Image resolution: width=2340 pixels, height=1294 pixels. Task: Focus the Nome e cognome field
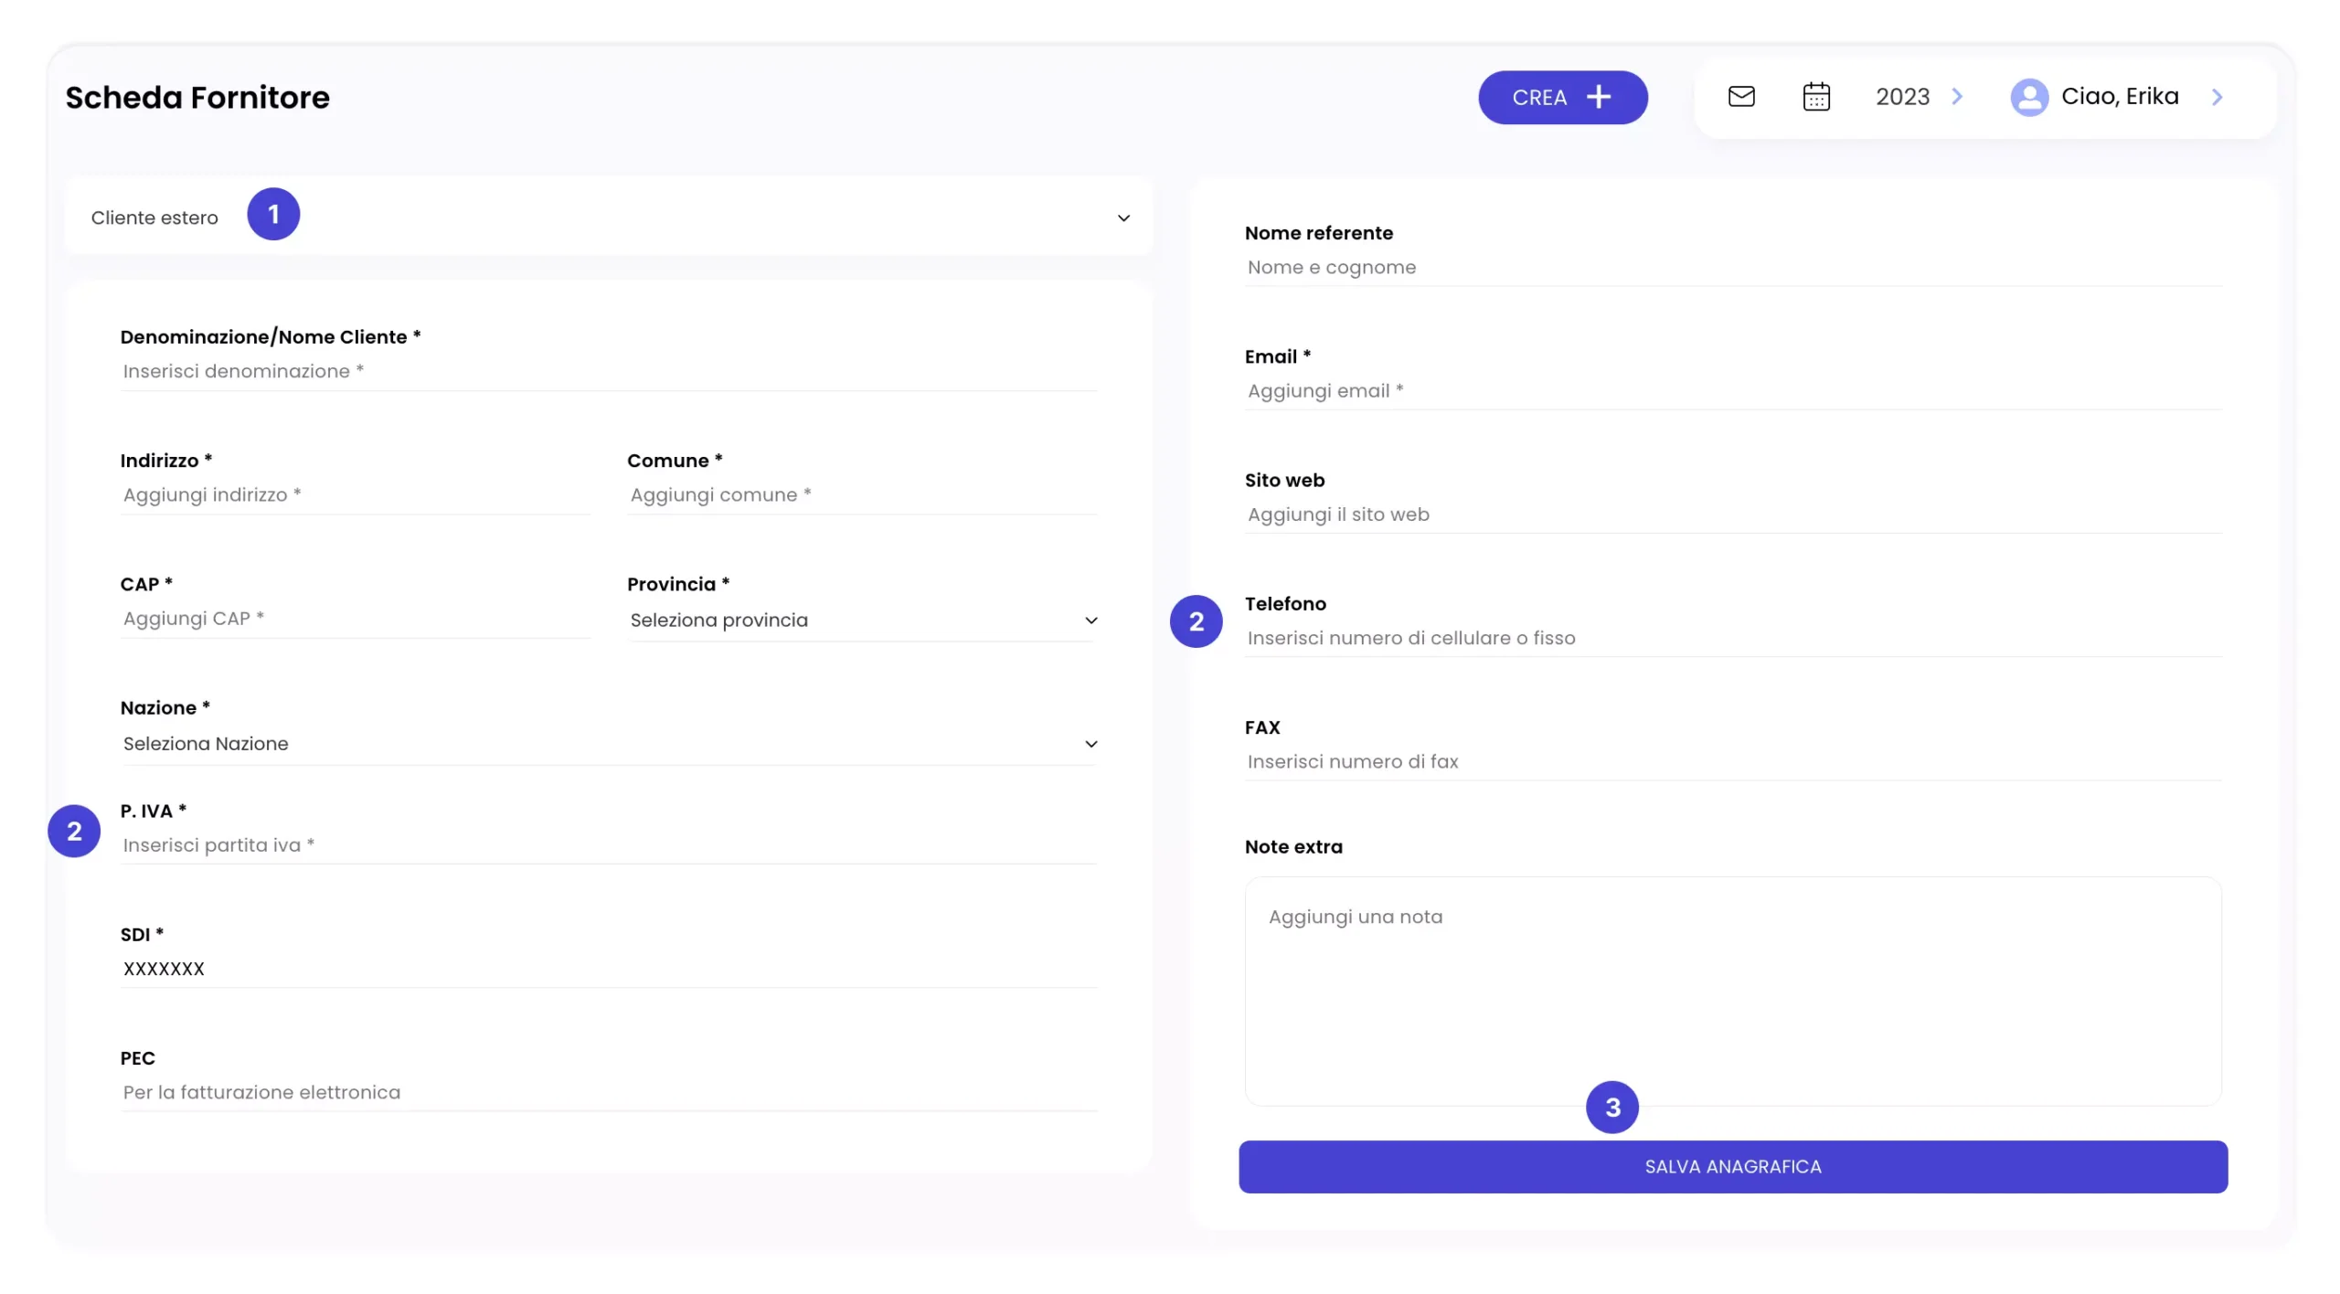pos(1732,267)
